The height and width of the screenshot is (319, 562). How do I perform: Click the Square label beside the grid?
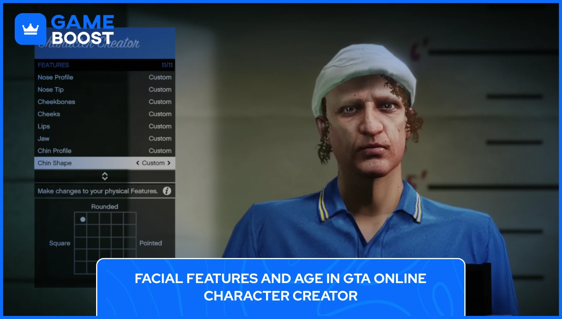tap(60, 243)
